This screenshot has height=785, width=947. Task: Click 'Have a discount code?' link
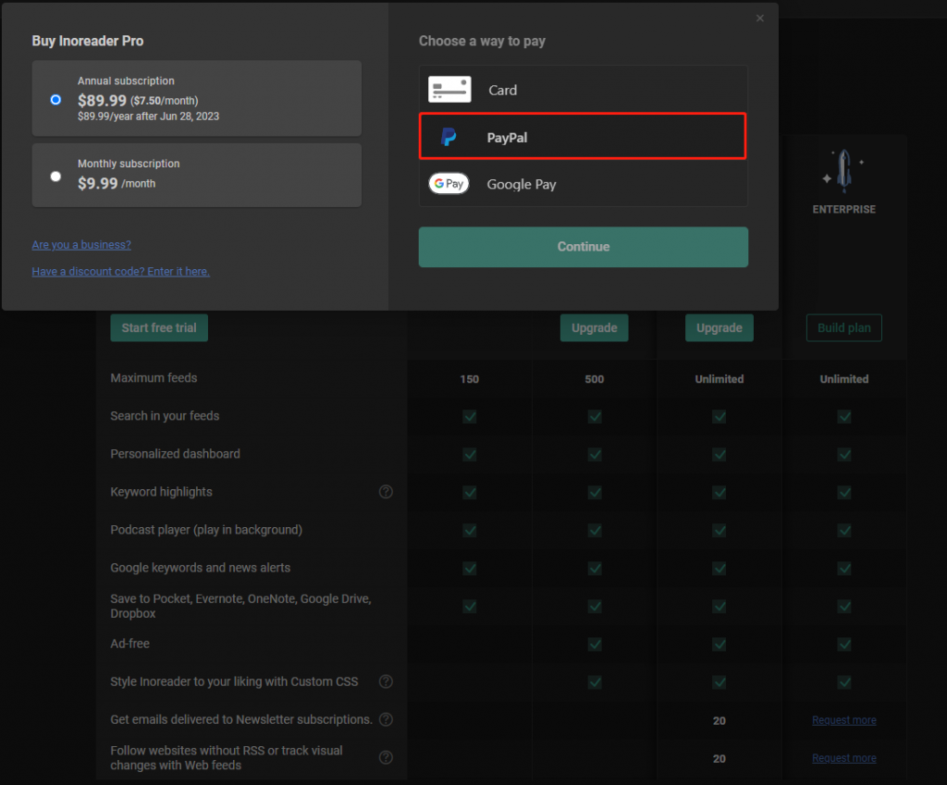coord(120,272)
